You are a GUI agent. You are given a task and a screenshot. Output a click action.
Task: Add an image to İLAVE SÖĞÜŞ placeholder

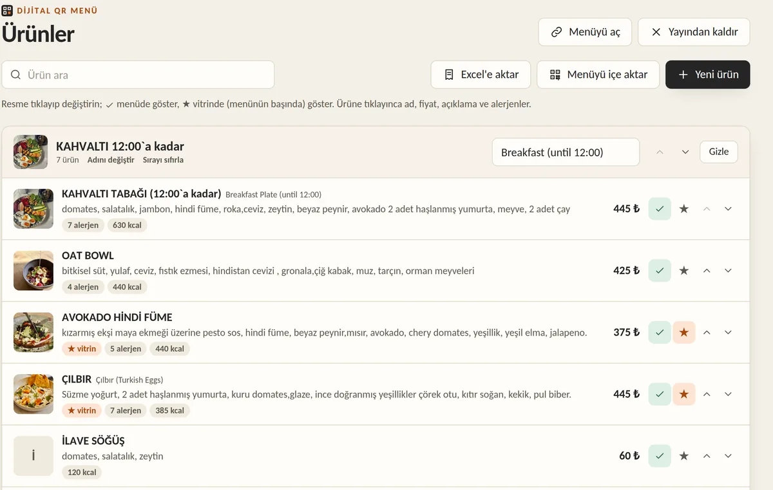point(33,456)
